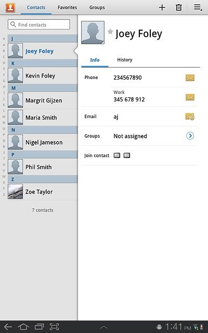Toggle favorite star beside Joey Foley's name

(x=110, y=32)
